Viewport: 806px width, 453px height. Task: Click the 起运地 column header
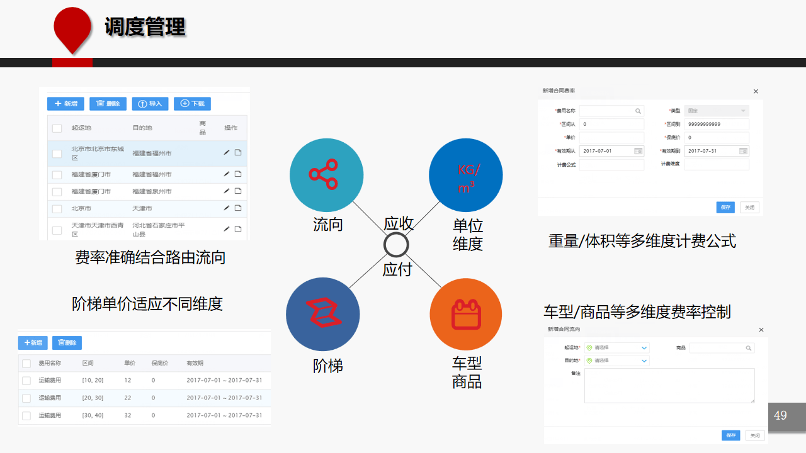click(x=81, y=128)
